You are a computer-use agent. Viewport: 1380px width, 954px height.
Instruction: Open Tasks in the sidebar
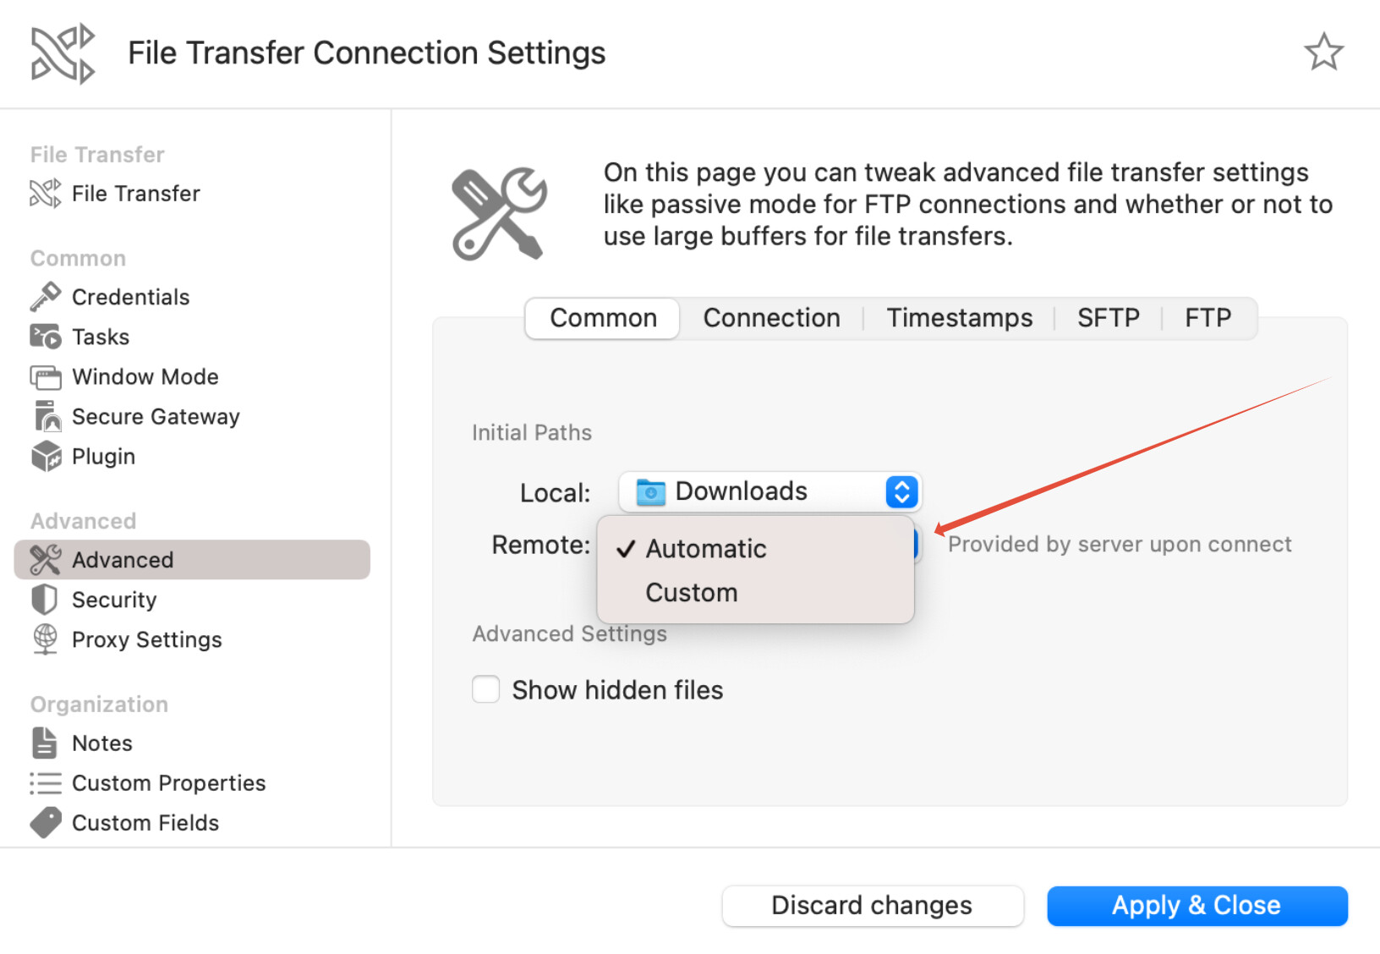tap(100, 337)
